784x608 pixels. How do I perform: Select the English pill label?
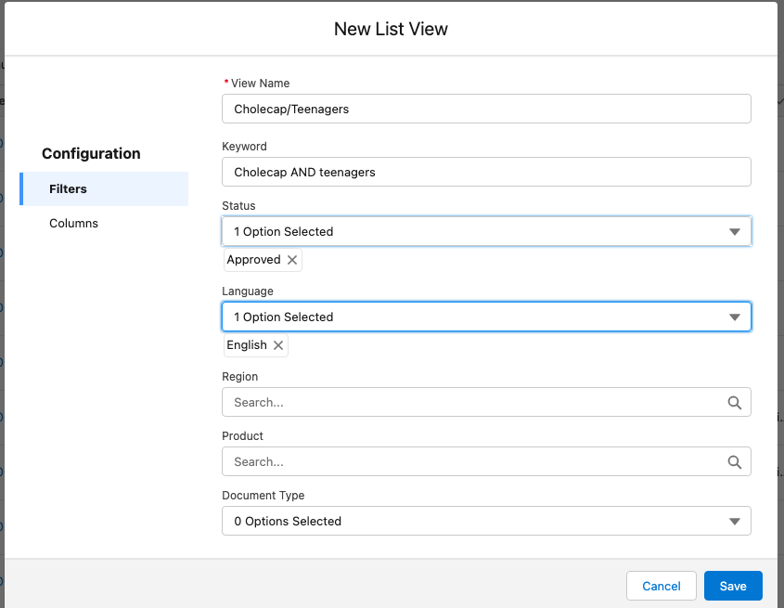pos(247,345)
